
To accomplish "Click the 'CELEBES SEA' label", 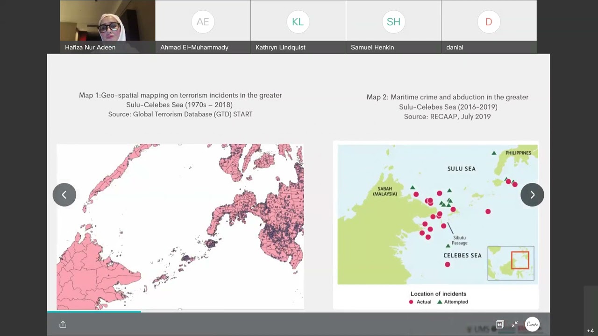I will point(462,255).
